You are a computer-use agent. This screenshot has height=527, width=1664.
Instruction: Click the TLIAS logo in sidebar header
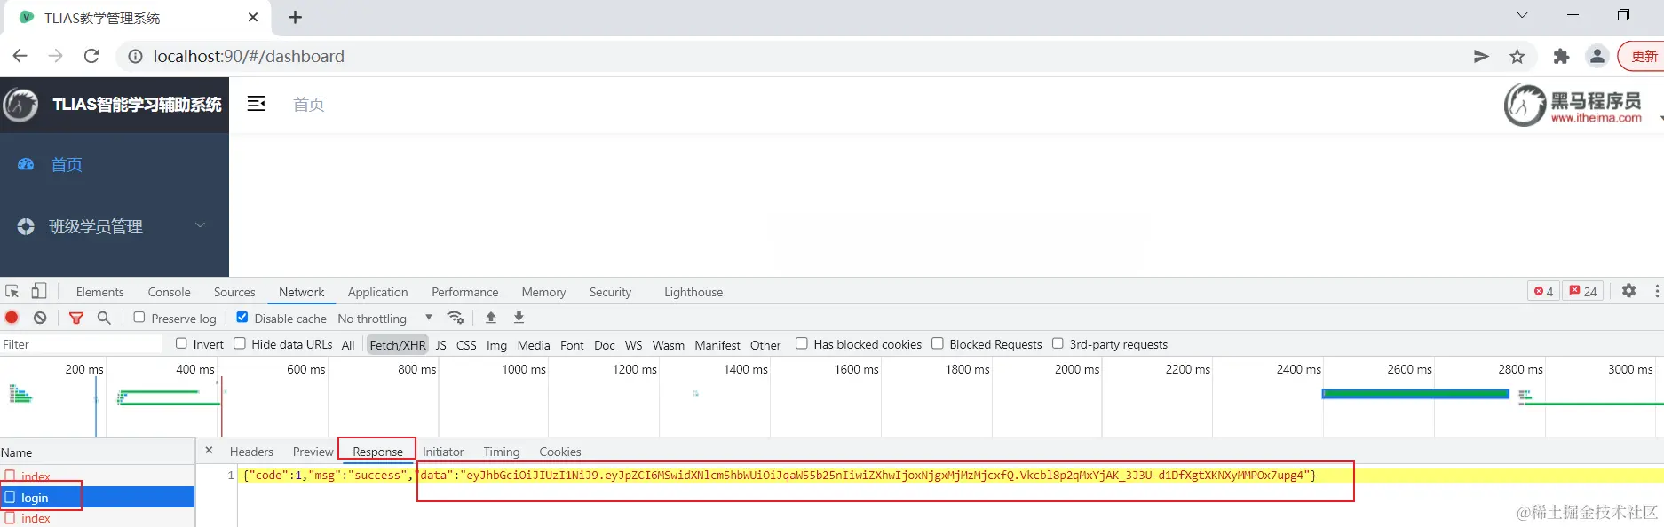point(20,105)
